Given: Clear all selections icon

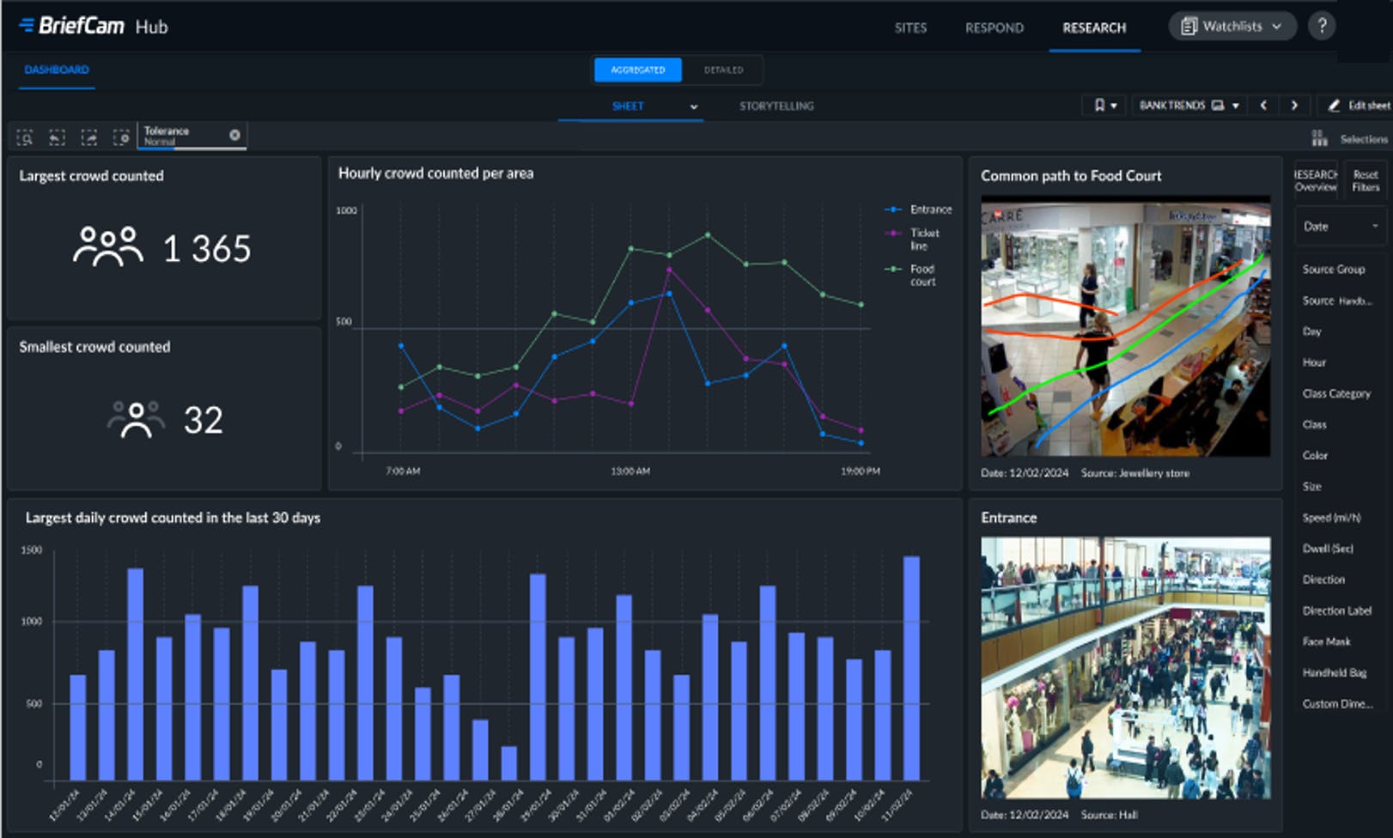Looking at the screenshot, I should [x=121, y=137].
